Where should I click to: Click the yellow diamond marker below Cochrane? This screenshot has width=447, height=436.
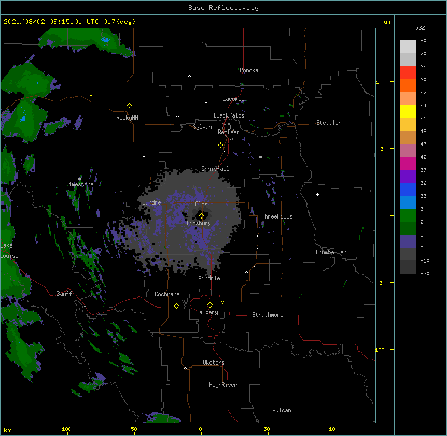(x=176, y=306)
